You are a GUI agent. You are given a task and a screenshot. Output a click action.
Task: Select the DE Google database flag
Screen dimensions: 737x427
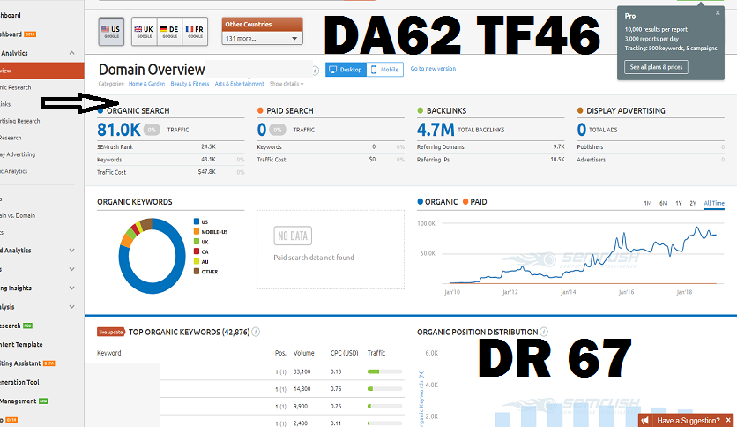(x=169, y=32)
